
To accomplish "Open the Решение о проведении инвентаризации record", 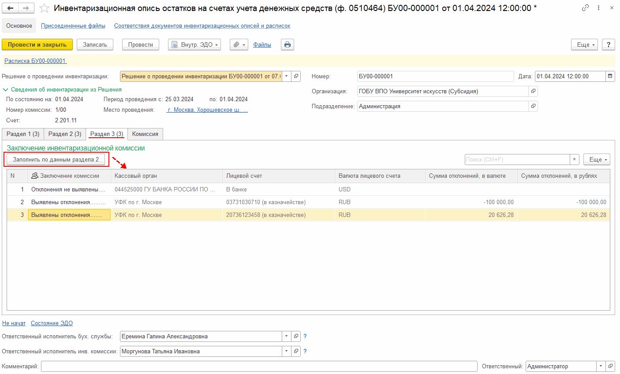I will [296, 76].
